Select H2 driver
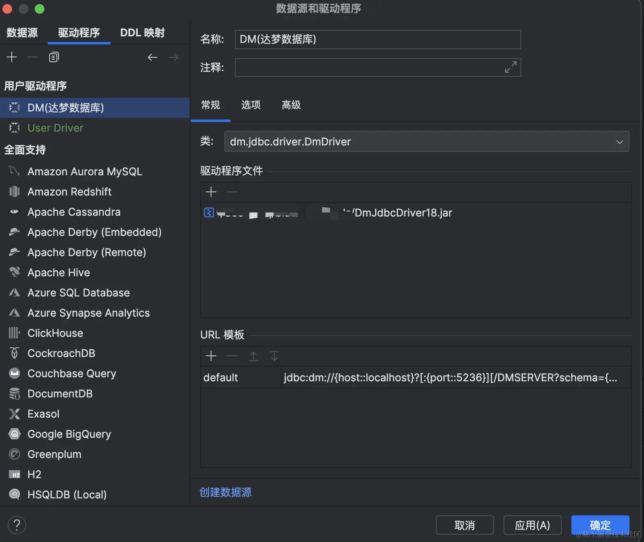 click(x=95, y=474)
